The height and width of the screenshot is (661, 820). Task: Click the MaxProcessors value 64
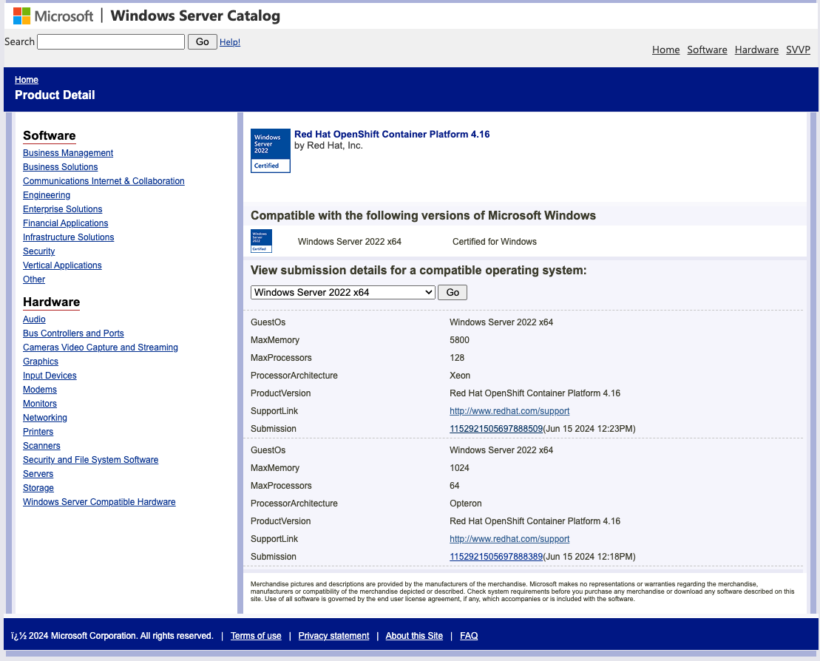pos(455,486)
